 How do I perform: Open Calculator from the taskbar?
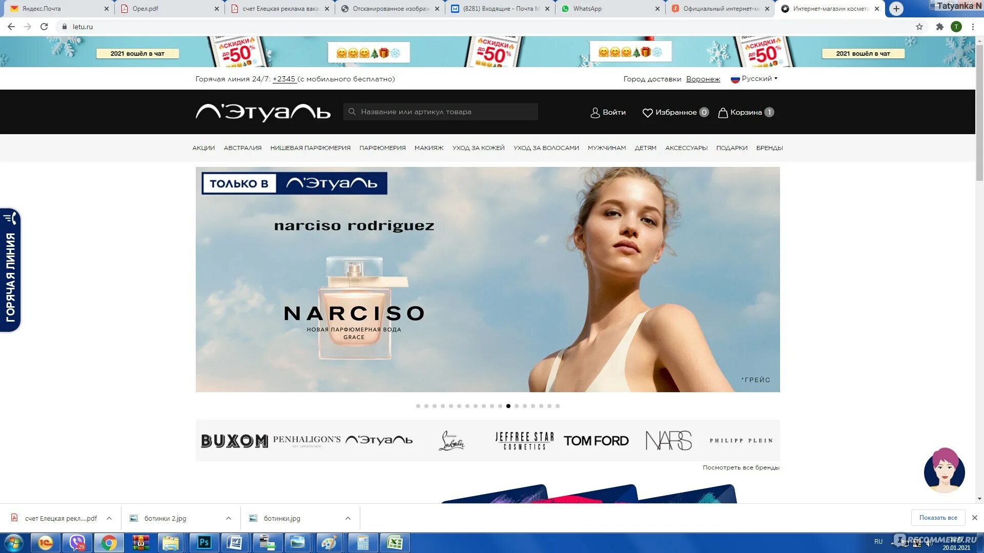pos(363,543)
